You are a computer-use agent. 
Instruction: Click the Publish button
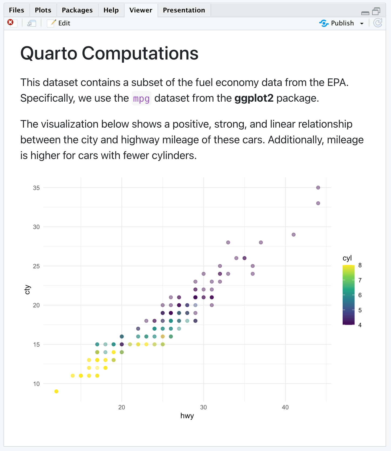pyautogui.click(x=342, y=23)
